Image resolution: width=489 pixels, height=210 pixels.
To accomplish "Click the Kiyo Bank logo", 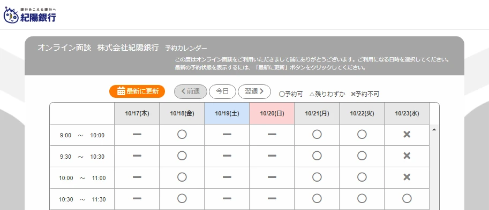I will (x=30, y=15).
